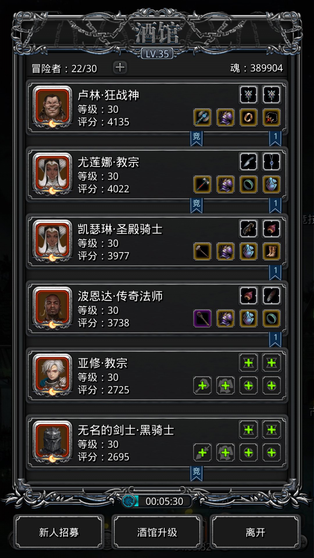Click 卢林·狂战神 character portrait
314x558 pixels.
[52, 107]
